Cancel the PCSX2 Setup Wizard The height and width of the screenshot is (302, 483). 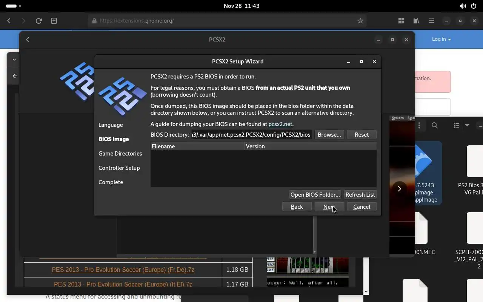tap(361, 206)
